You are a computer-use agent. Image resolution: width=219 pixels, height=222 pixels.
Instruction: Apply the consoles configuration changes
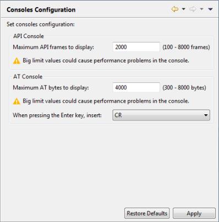tap(194, 213)
